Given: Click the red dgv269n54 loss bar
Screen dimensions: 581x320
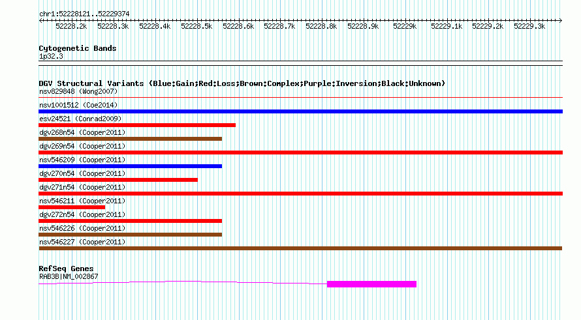Looking at the screenshot, I should (300, 153).
